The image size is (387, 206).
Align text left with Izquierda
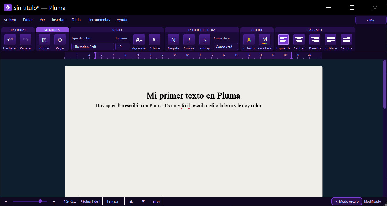click(283, 40)
